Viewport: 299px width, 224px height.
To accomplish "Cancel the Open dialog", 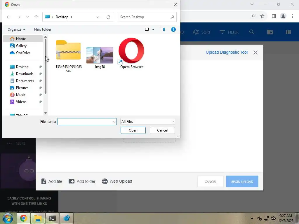I will (162, 130).
